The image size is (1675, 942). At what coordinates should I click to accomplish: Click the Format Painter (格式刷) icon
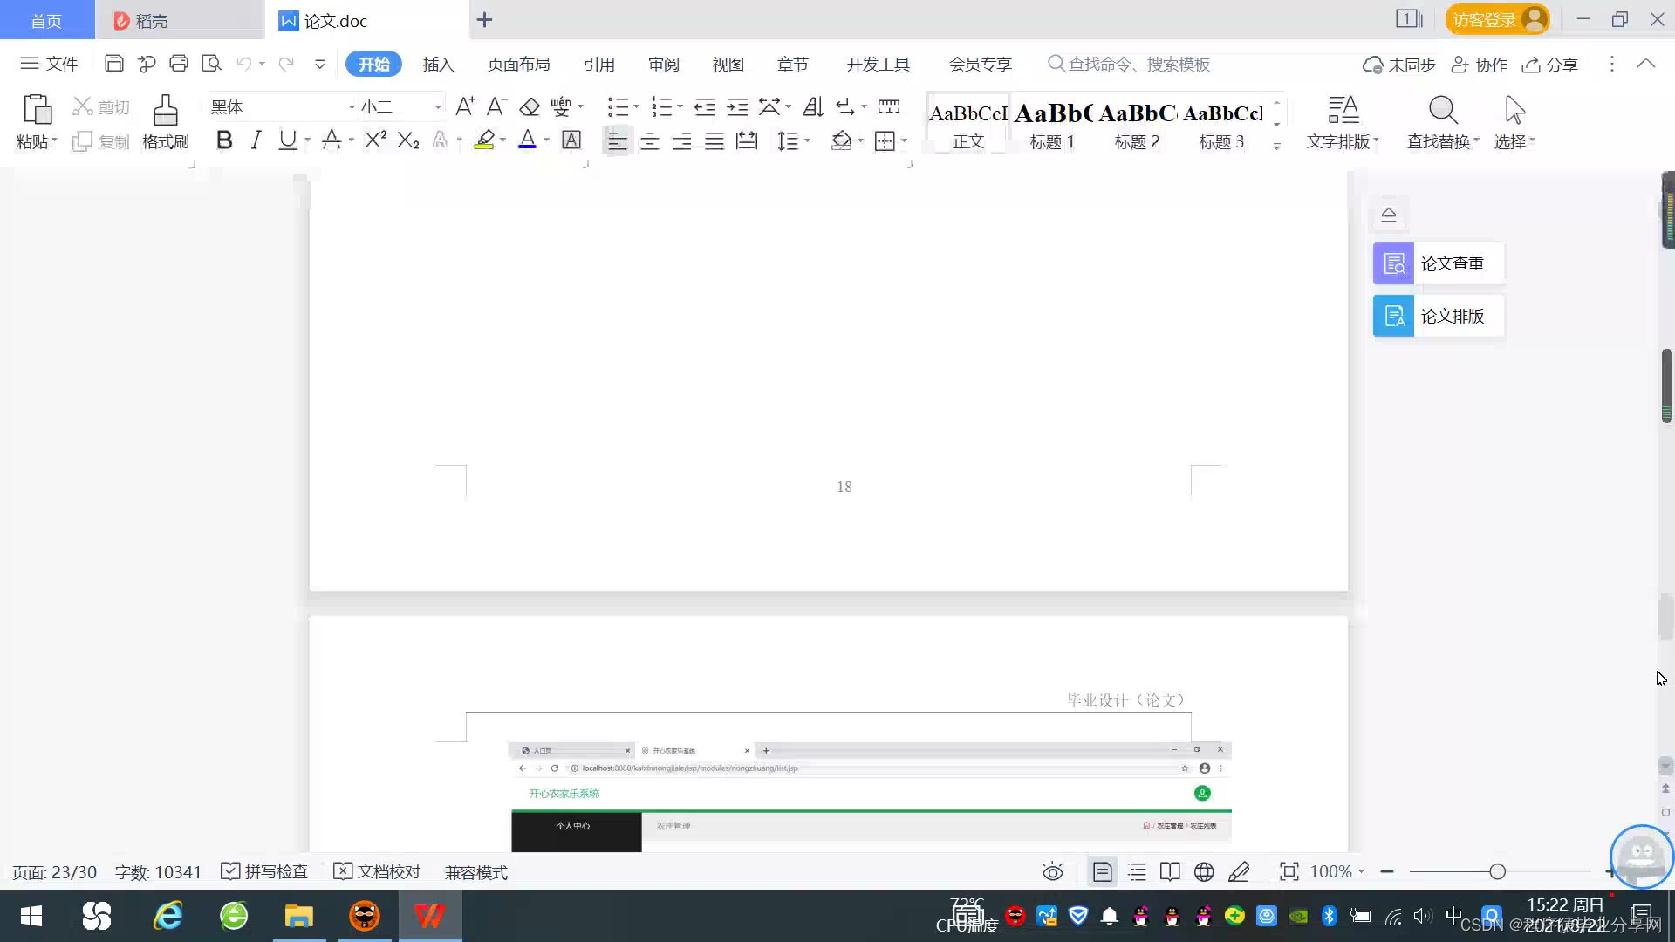tap(165, 112)
